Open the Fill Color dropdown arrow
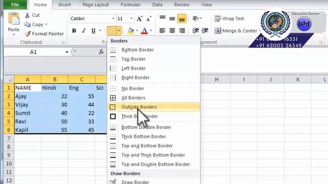 point(137,31)
